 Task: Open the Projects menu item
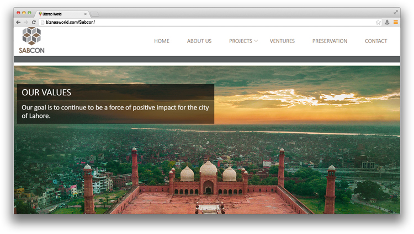(x=240, y=41)
